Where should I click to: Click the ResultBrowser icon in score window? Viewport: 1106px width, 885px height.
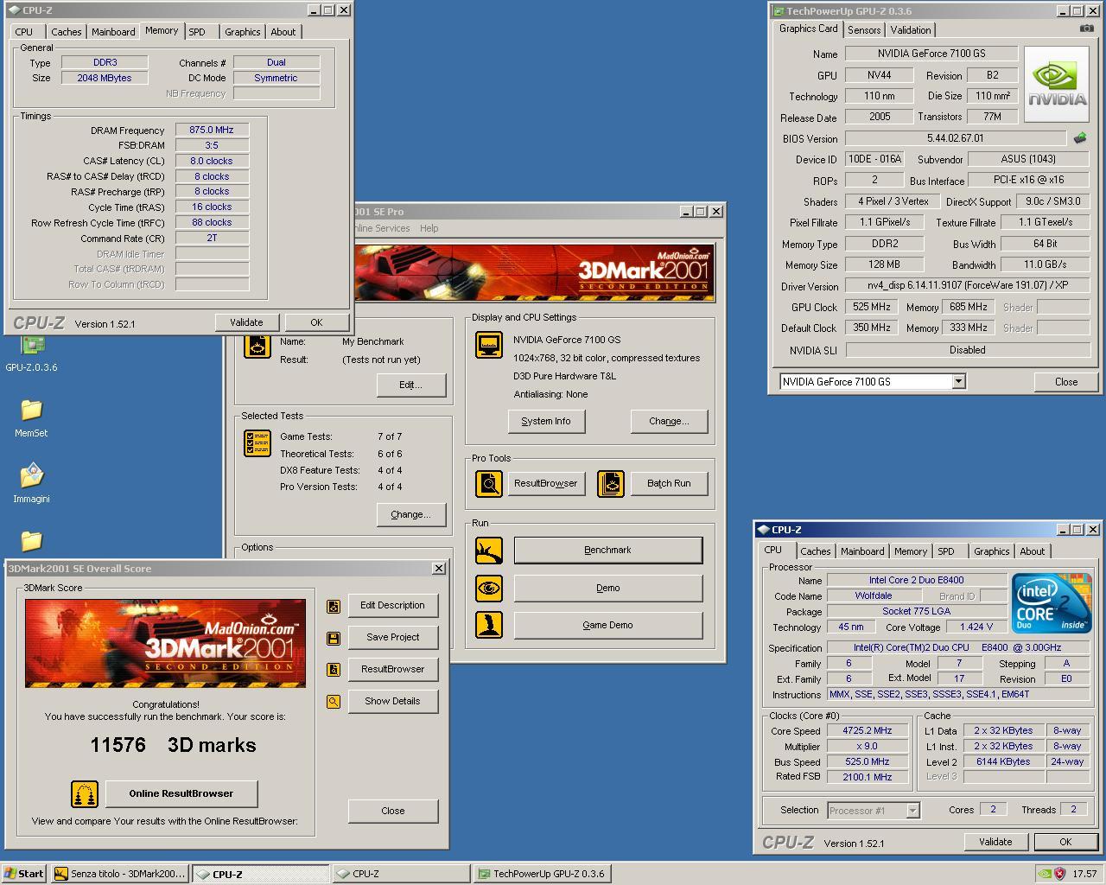[x=334, y=670]
